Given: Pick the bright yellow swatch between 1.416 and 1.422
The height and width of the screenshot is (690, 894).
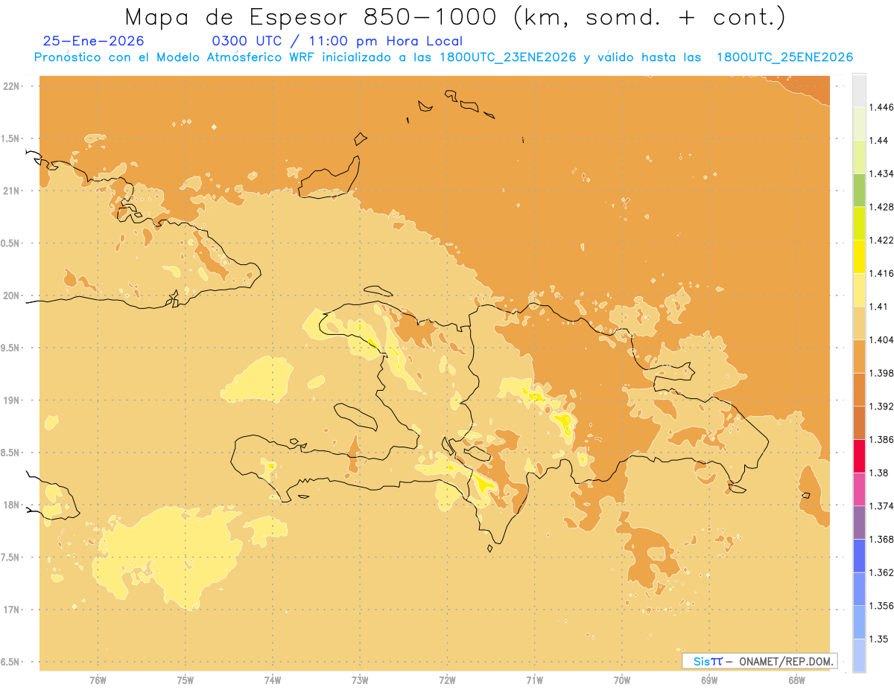Looking at the screenshot, I should click(x=859, y=256).
